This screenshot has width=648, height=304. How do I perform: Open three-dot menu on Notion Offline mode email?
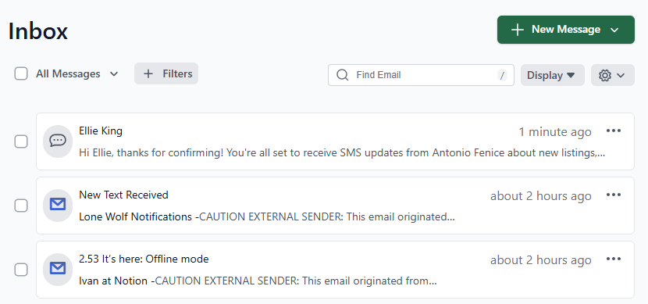[614, 259]
